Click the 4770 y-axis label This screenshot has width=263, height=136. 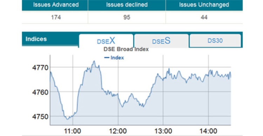point(40,68)
